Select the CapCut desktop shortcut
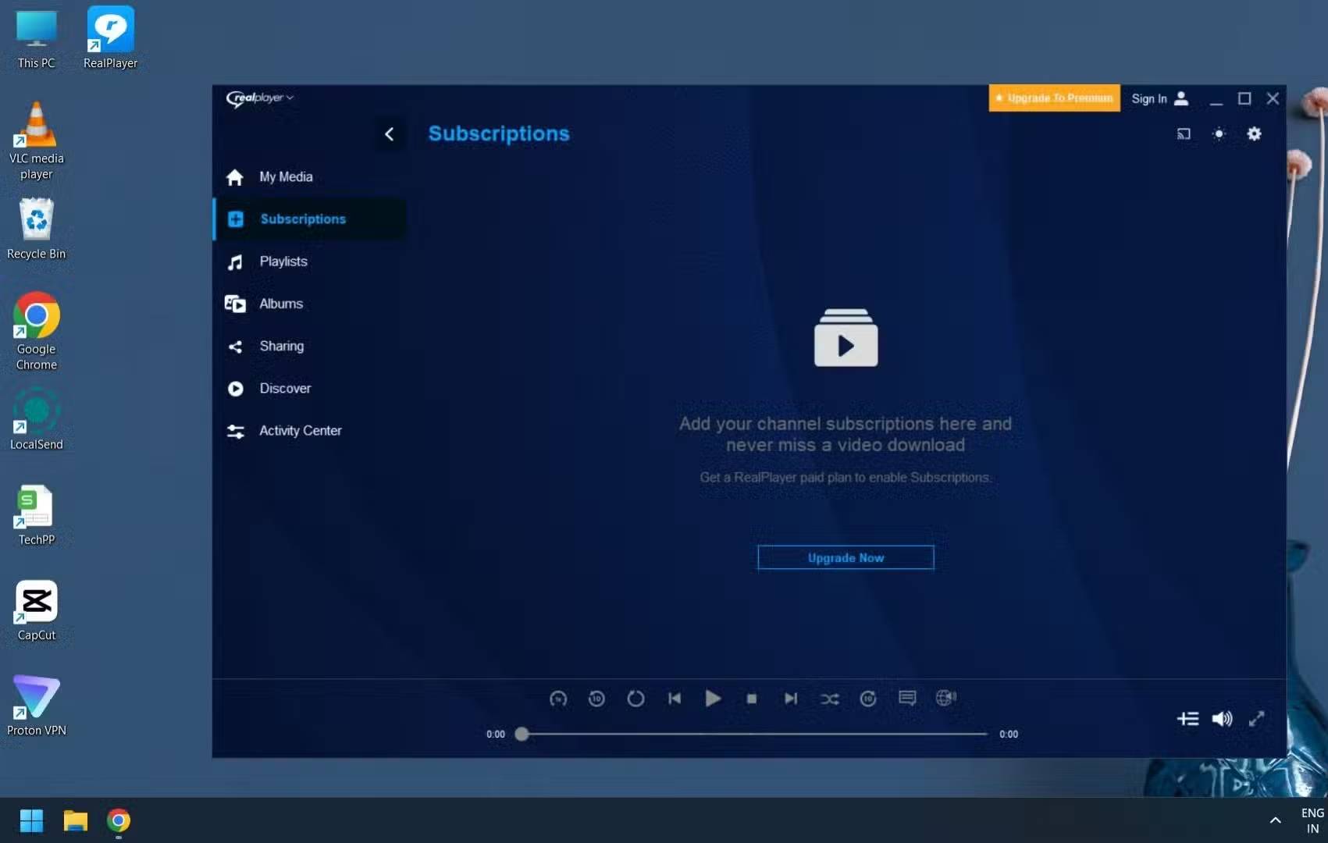1328x843 pixels. click(37, 610)
